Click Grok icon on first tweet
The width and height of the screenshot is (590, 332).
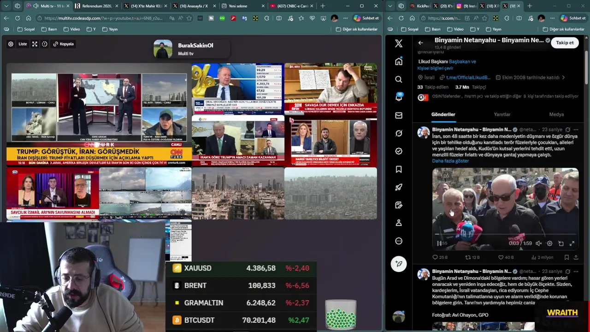pos(568,130)
